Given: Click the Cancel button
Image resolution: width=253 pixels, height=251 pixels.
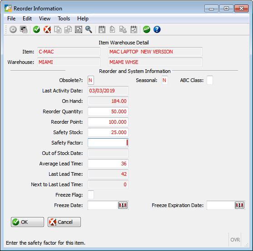Looking at the screenshot, I should pyautogui.click(x=64, y=222).
